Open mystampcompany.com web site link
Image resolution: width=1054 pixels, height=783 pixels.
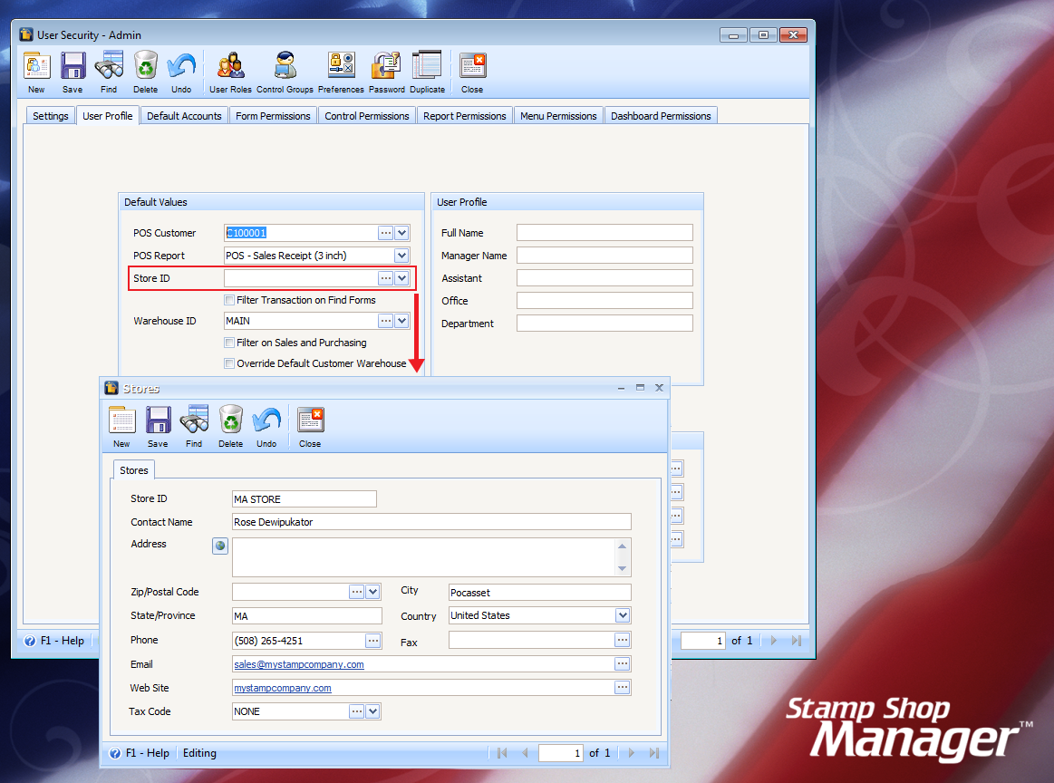[283, 688]
